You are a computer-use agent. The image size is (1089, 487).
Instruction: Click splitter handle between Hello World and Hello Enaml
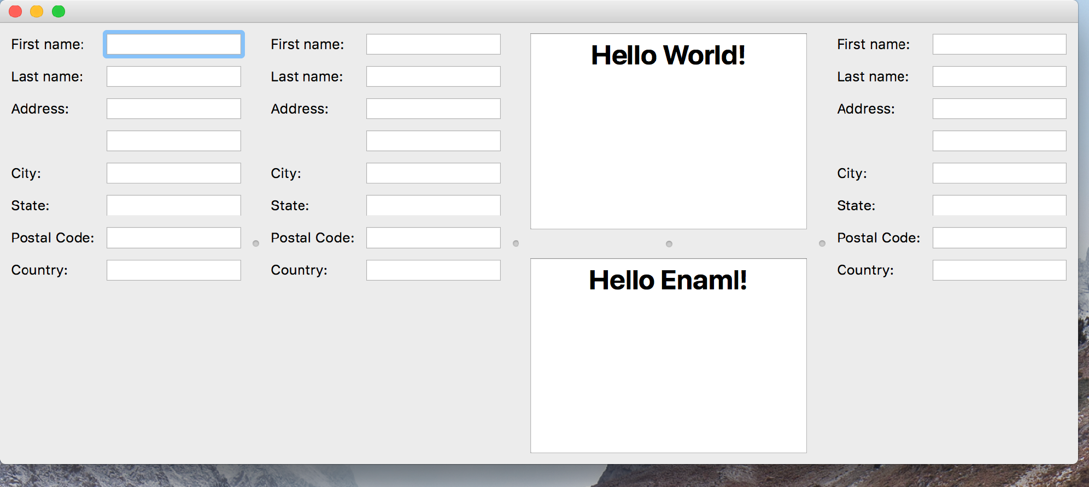(x=669, y=244)
